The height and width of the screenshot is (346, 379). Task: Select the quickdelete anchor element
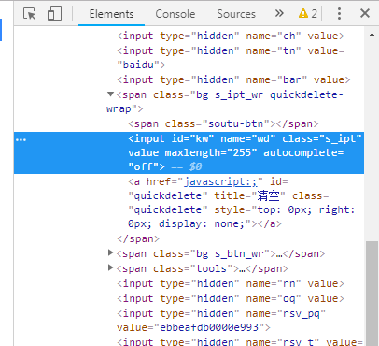(242, 203)
